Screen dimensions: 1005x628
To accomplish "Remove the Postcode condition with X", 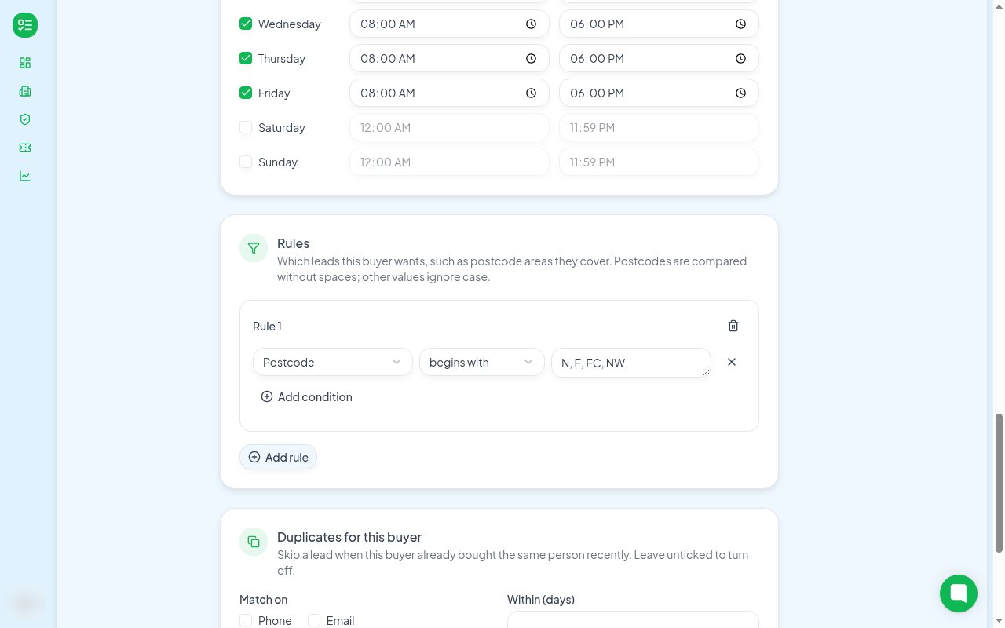I will coord(732,362).
